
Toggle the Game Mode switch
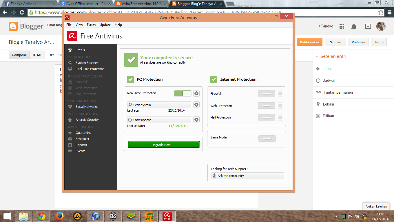click(267, 138)
